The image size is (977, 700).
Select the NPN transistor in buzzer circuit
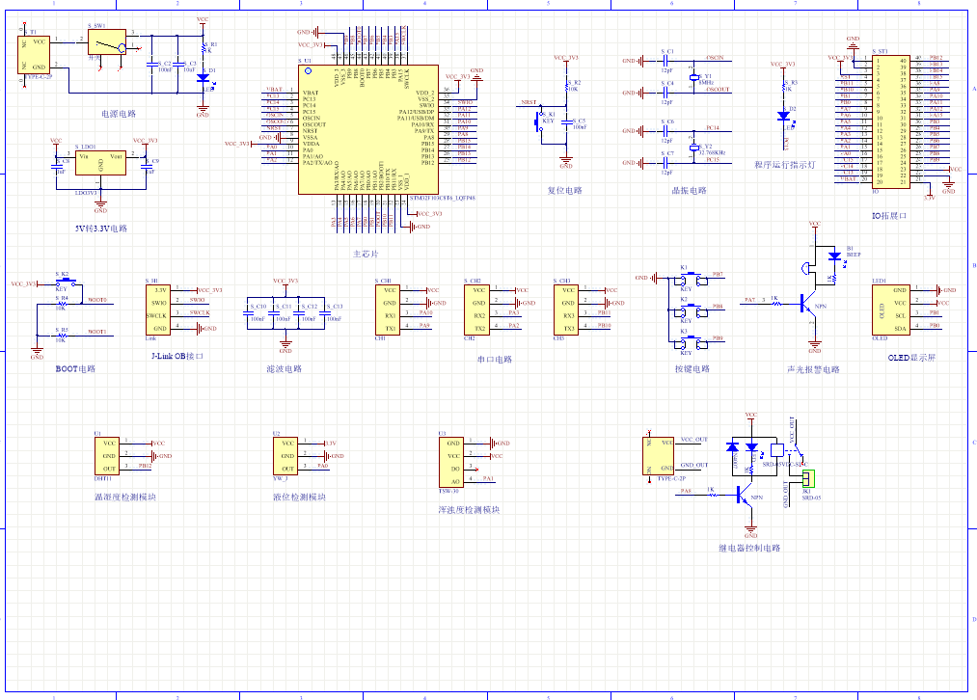[x=808, y=305]
